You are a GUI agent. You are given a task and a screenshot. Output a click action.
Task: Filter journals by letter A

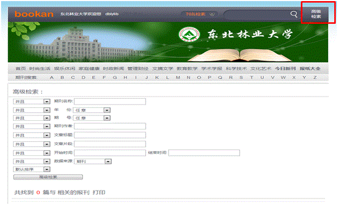[52, 78]
